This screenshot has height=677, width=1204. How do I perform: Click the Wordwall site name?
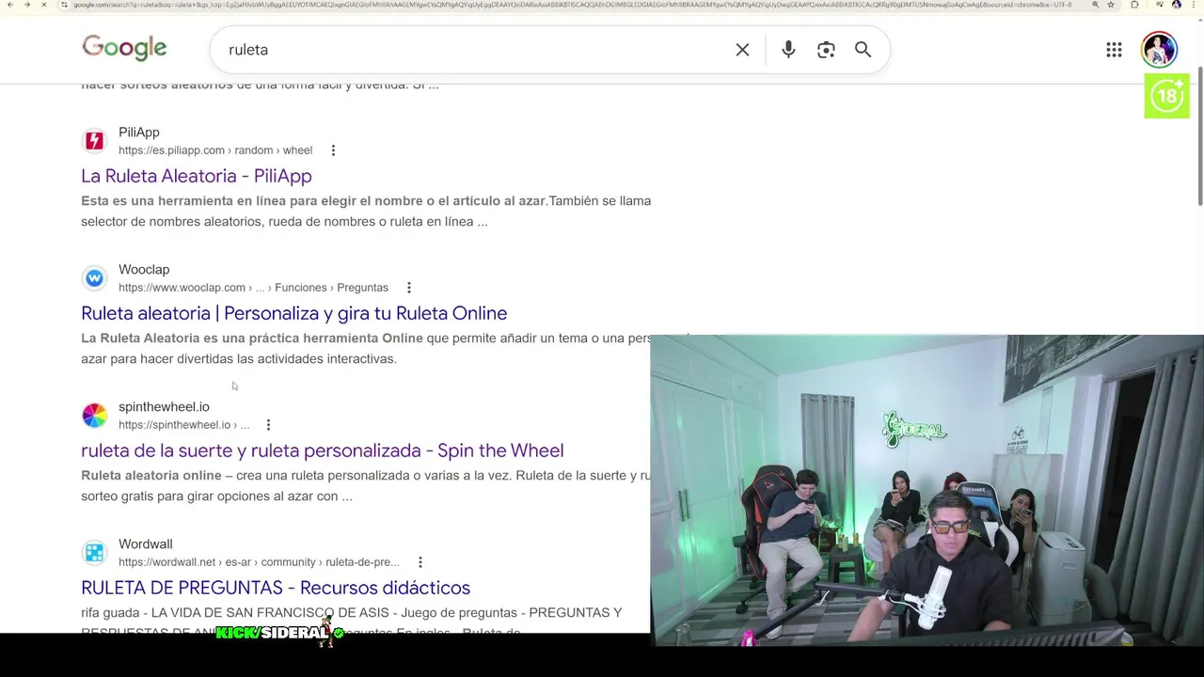146,544
